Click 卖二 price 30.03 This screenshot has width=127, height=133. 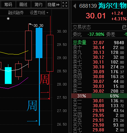pyautogui.click(x=98, y=86)
